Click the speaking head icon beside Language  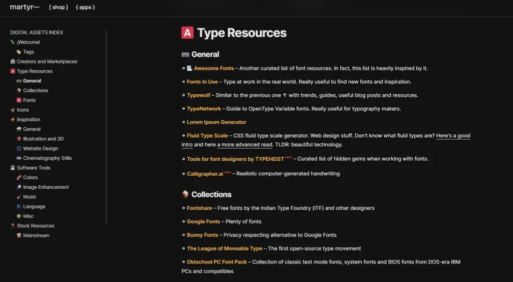19,206
